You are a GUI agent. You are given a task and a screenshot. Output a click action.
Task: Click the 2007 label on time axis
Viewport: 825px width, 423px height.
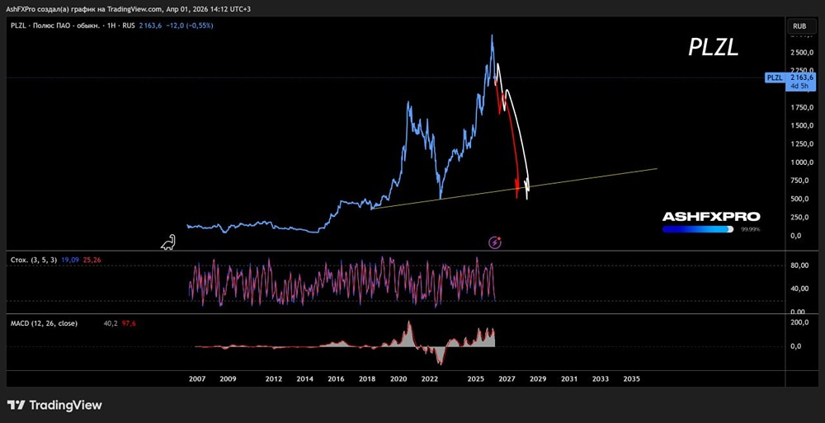tap(197, 378)
